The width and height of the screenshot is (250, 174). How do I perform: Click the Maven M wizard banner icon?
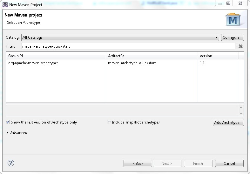coord(233,20)
